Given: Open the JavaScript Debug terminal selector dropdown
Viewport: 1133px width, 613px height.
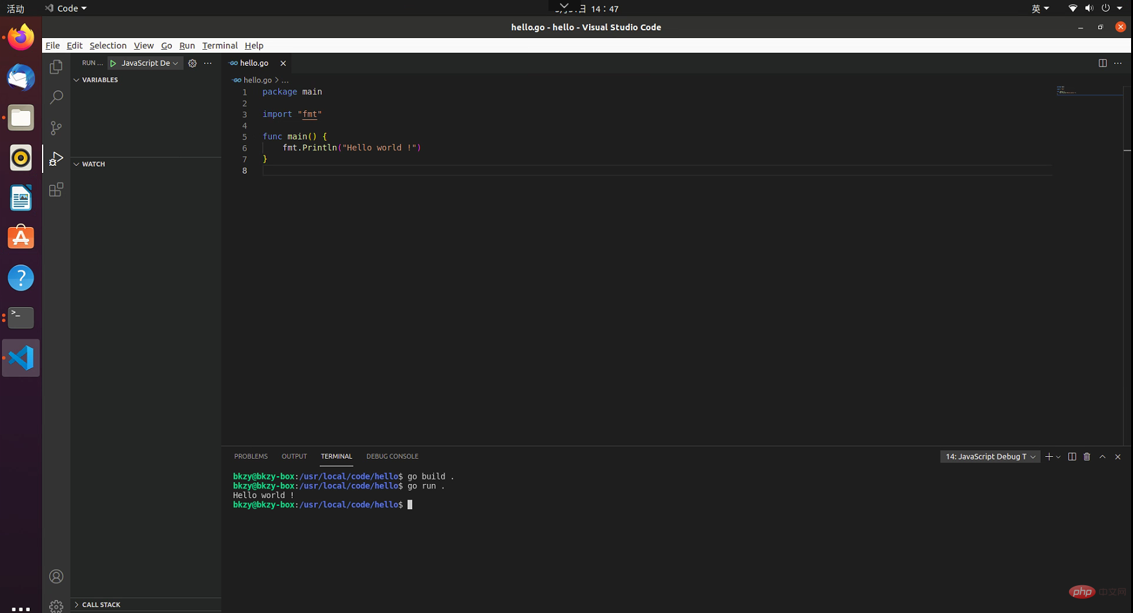Looking at the screenshot, I should pos(990,457).
